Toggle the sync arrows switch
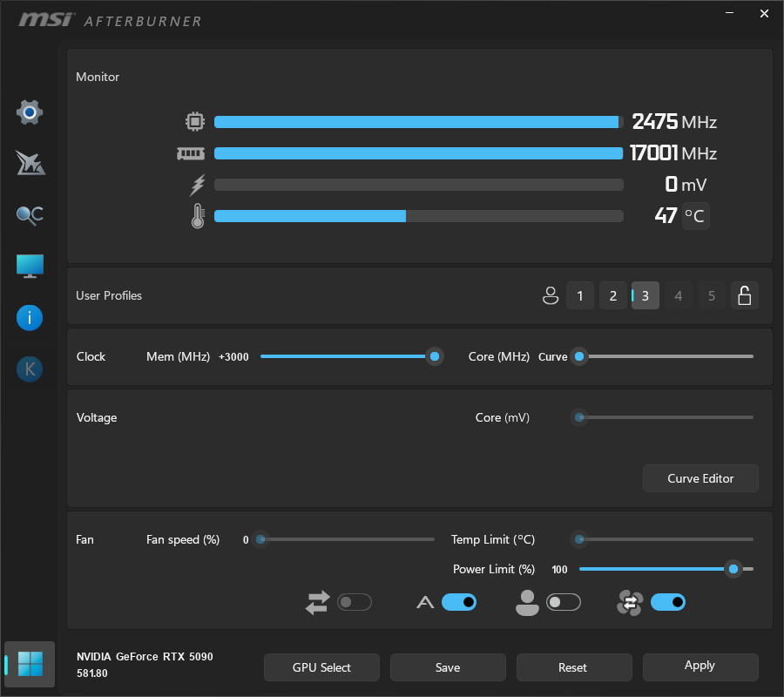The height and width of the screenshot is (697, 784). click(355, 602)
